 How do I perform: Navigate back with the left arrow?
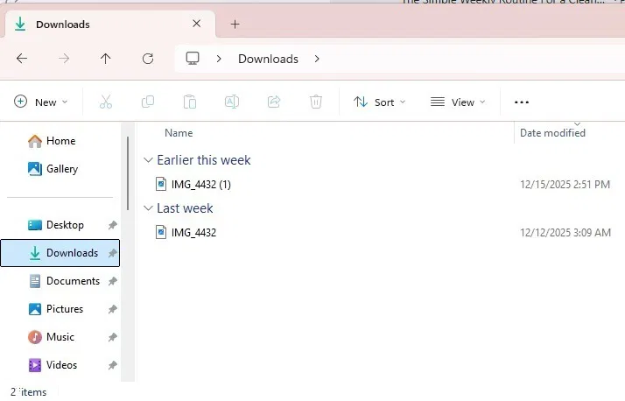tap(22, 59)
